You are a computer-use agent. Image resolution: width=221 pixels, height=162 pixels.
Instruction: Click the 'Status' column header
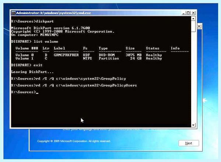click(152, 48)
